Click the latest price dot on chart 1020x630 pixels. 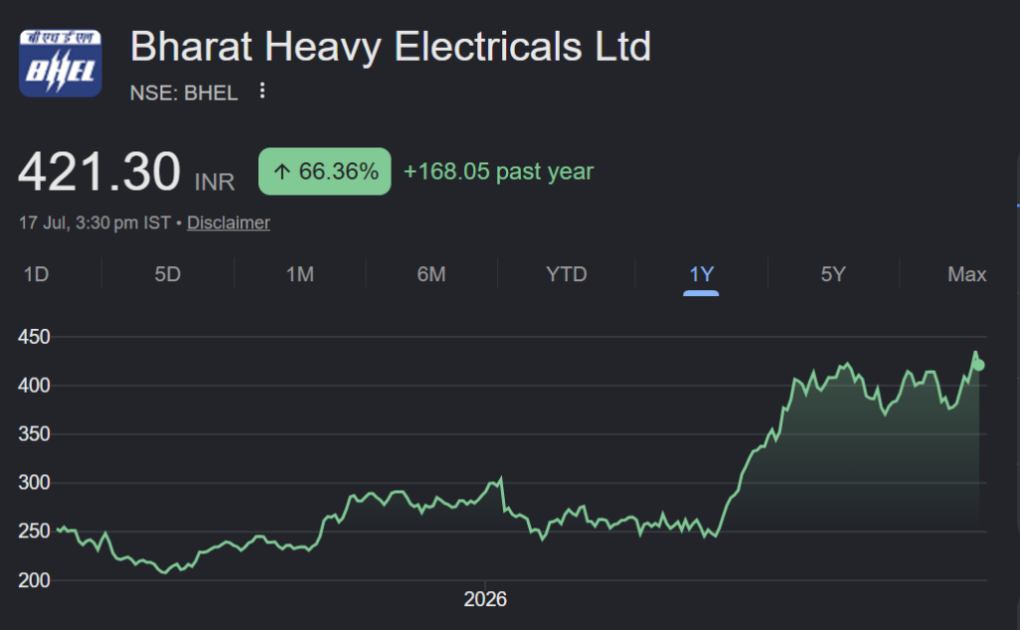pyautogui.click(x=978, y=365)
